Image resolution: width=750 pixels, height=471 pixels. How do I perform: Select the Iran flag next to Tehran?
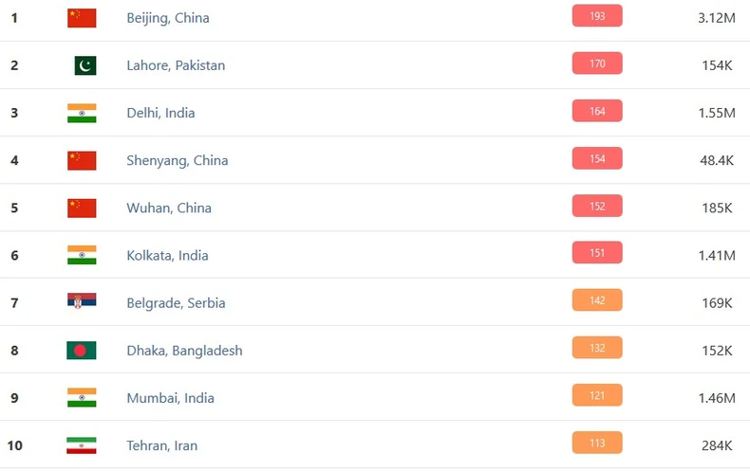click(82, 445)
